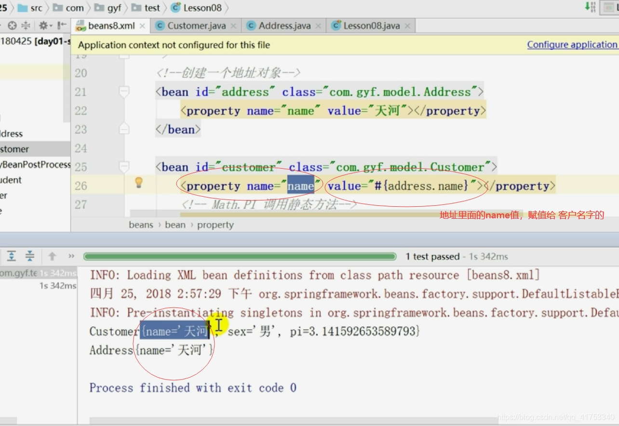The image size is (619, 426).
Task: Click the property element in XML breadcrumb
Action: [215, 225]
